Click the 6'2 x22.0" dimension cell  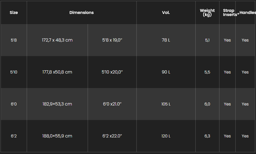pyautogui.click(x=112, y=136)
